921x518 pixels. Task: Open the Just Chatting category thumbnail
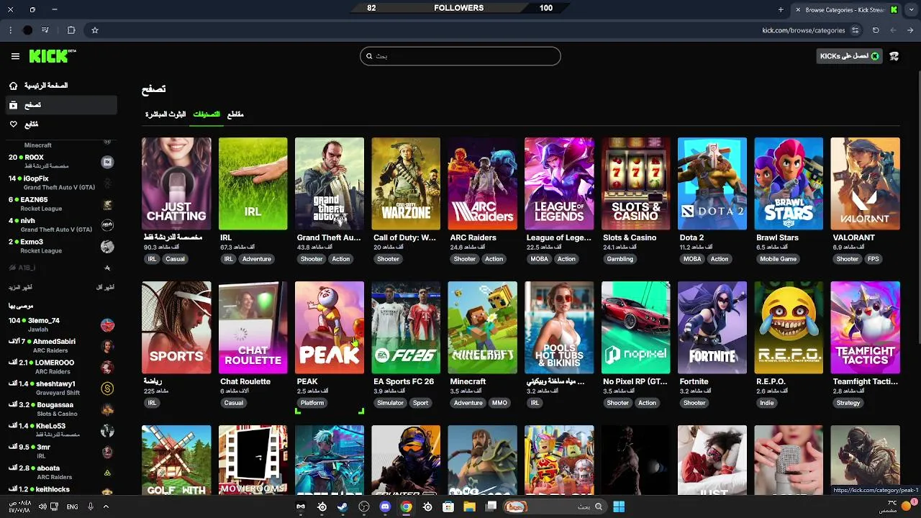(176, 183)
